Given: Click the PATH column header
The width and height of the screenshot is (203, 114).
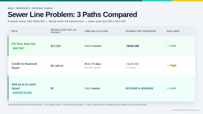Looking at the screenshot, I should coord(14,31).
